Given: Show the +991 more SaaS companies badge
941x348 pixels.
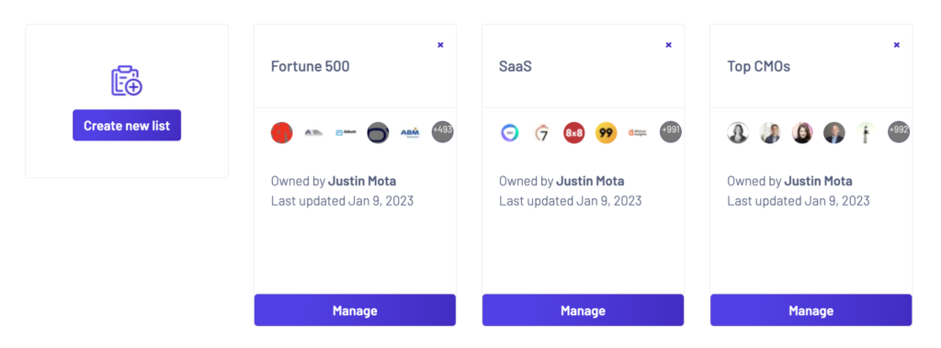Looking at the screenshot, I should (670, 132).
